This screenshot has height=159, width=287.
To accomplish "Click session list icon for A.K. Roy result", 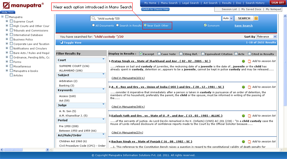I will 249,87.
